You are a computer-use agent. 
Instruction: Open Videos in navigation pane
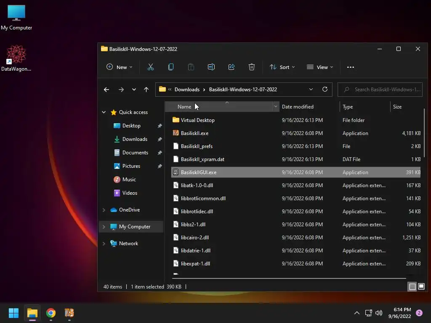click(x=130, y=193)
